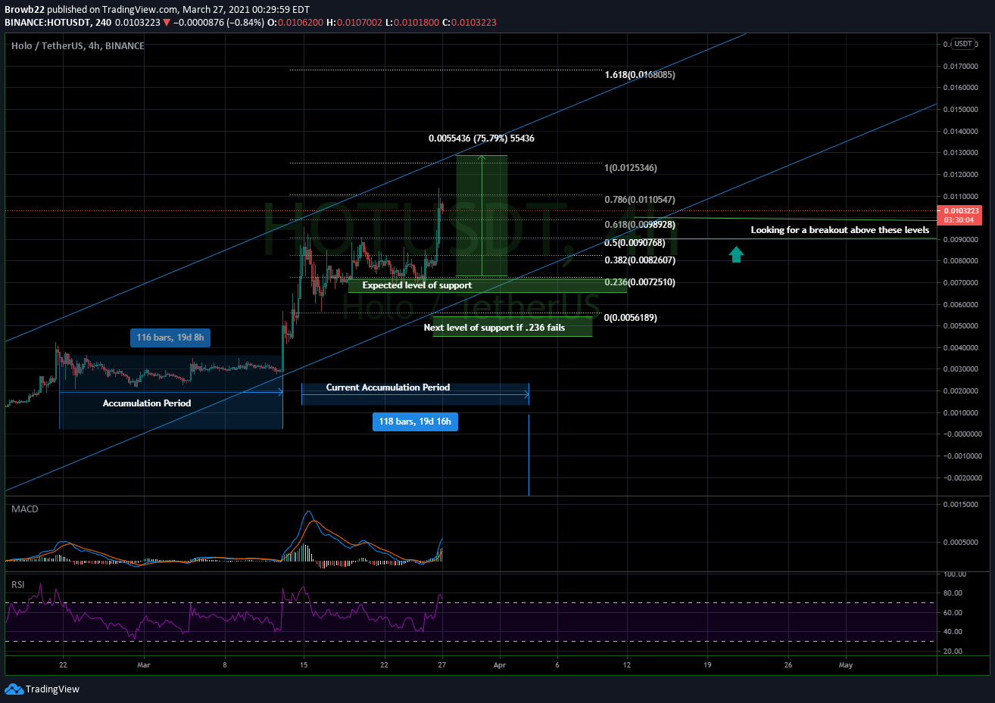Viewport: 995px width, 703px height.
Task: Click the BINANCE:HOTUSDT, 240 symbol text
Action: [x=58, y=23]
